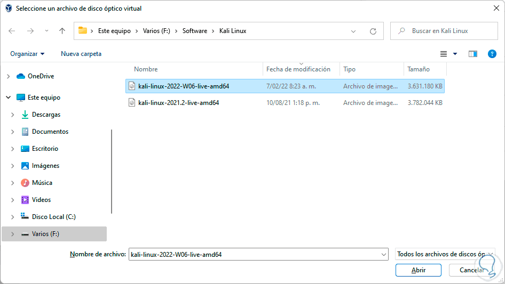Click the Back navigation arrow

(12, 31)
